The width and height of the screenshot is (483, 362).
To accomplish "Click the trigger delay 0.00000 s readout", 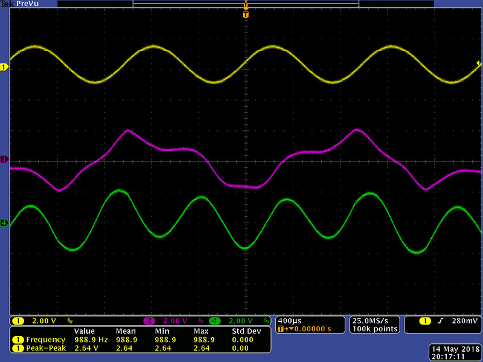I will 308,329.
